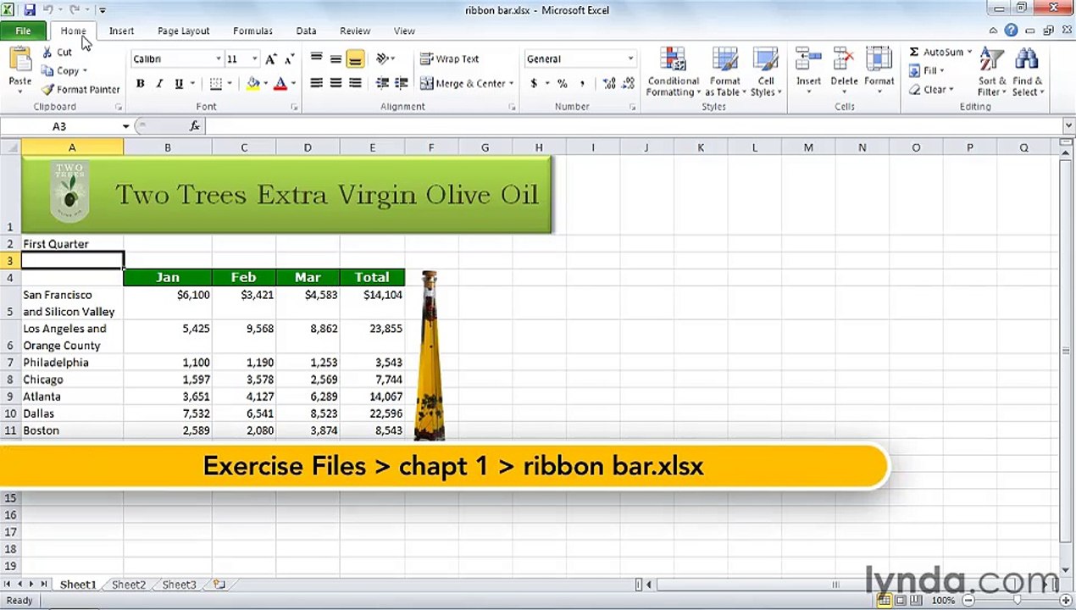Open the General number format dropdown
The width and height of the screenshot is (1076, 610).
point(630,59)
